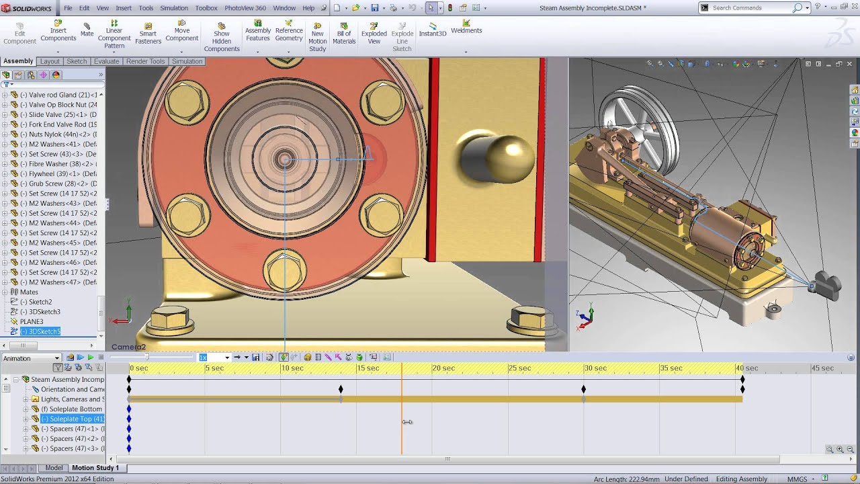Open the DisplayManager appearance tab icon
The width and height of the screenshot is (860, 484).
[56, 75]
